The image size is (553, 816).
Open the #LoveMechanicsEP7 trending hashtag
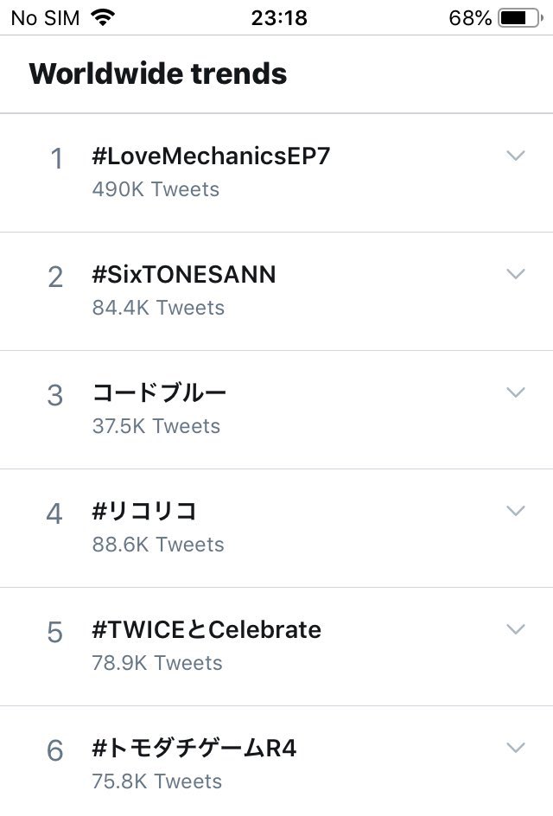211,156
